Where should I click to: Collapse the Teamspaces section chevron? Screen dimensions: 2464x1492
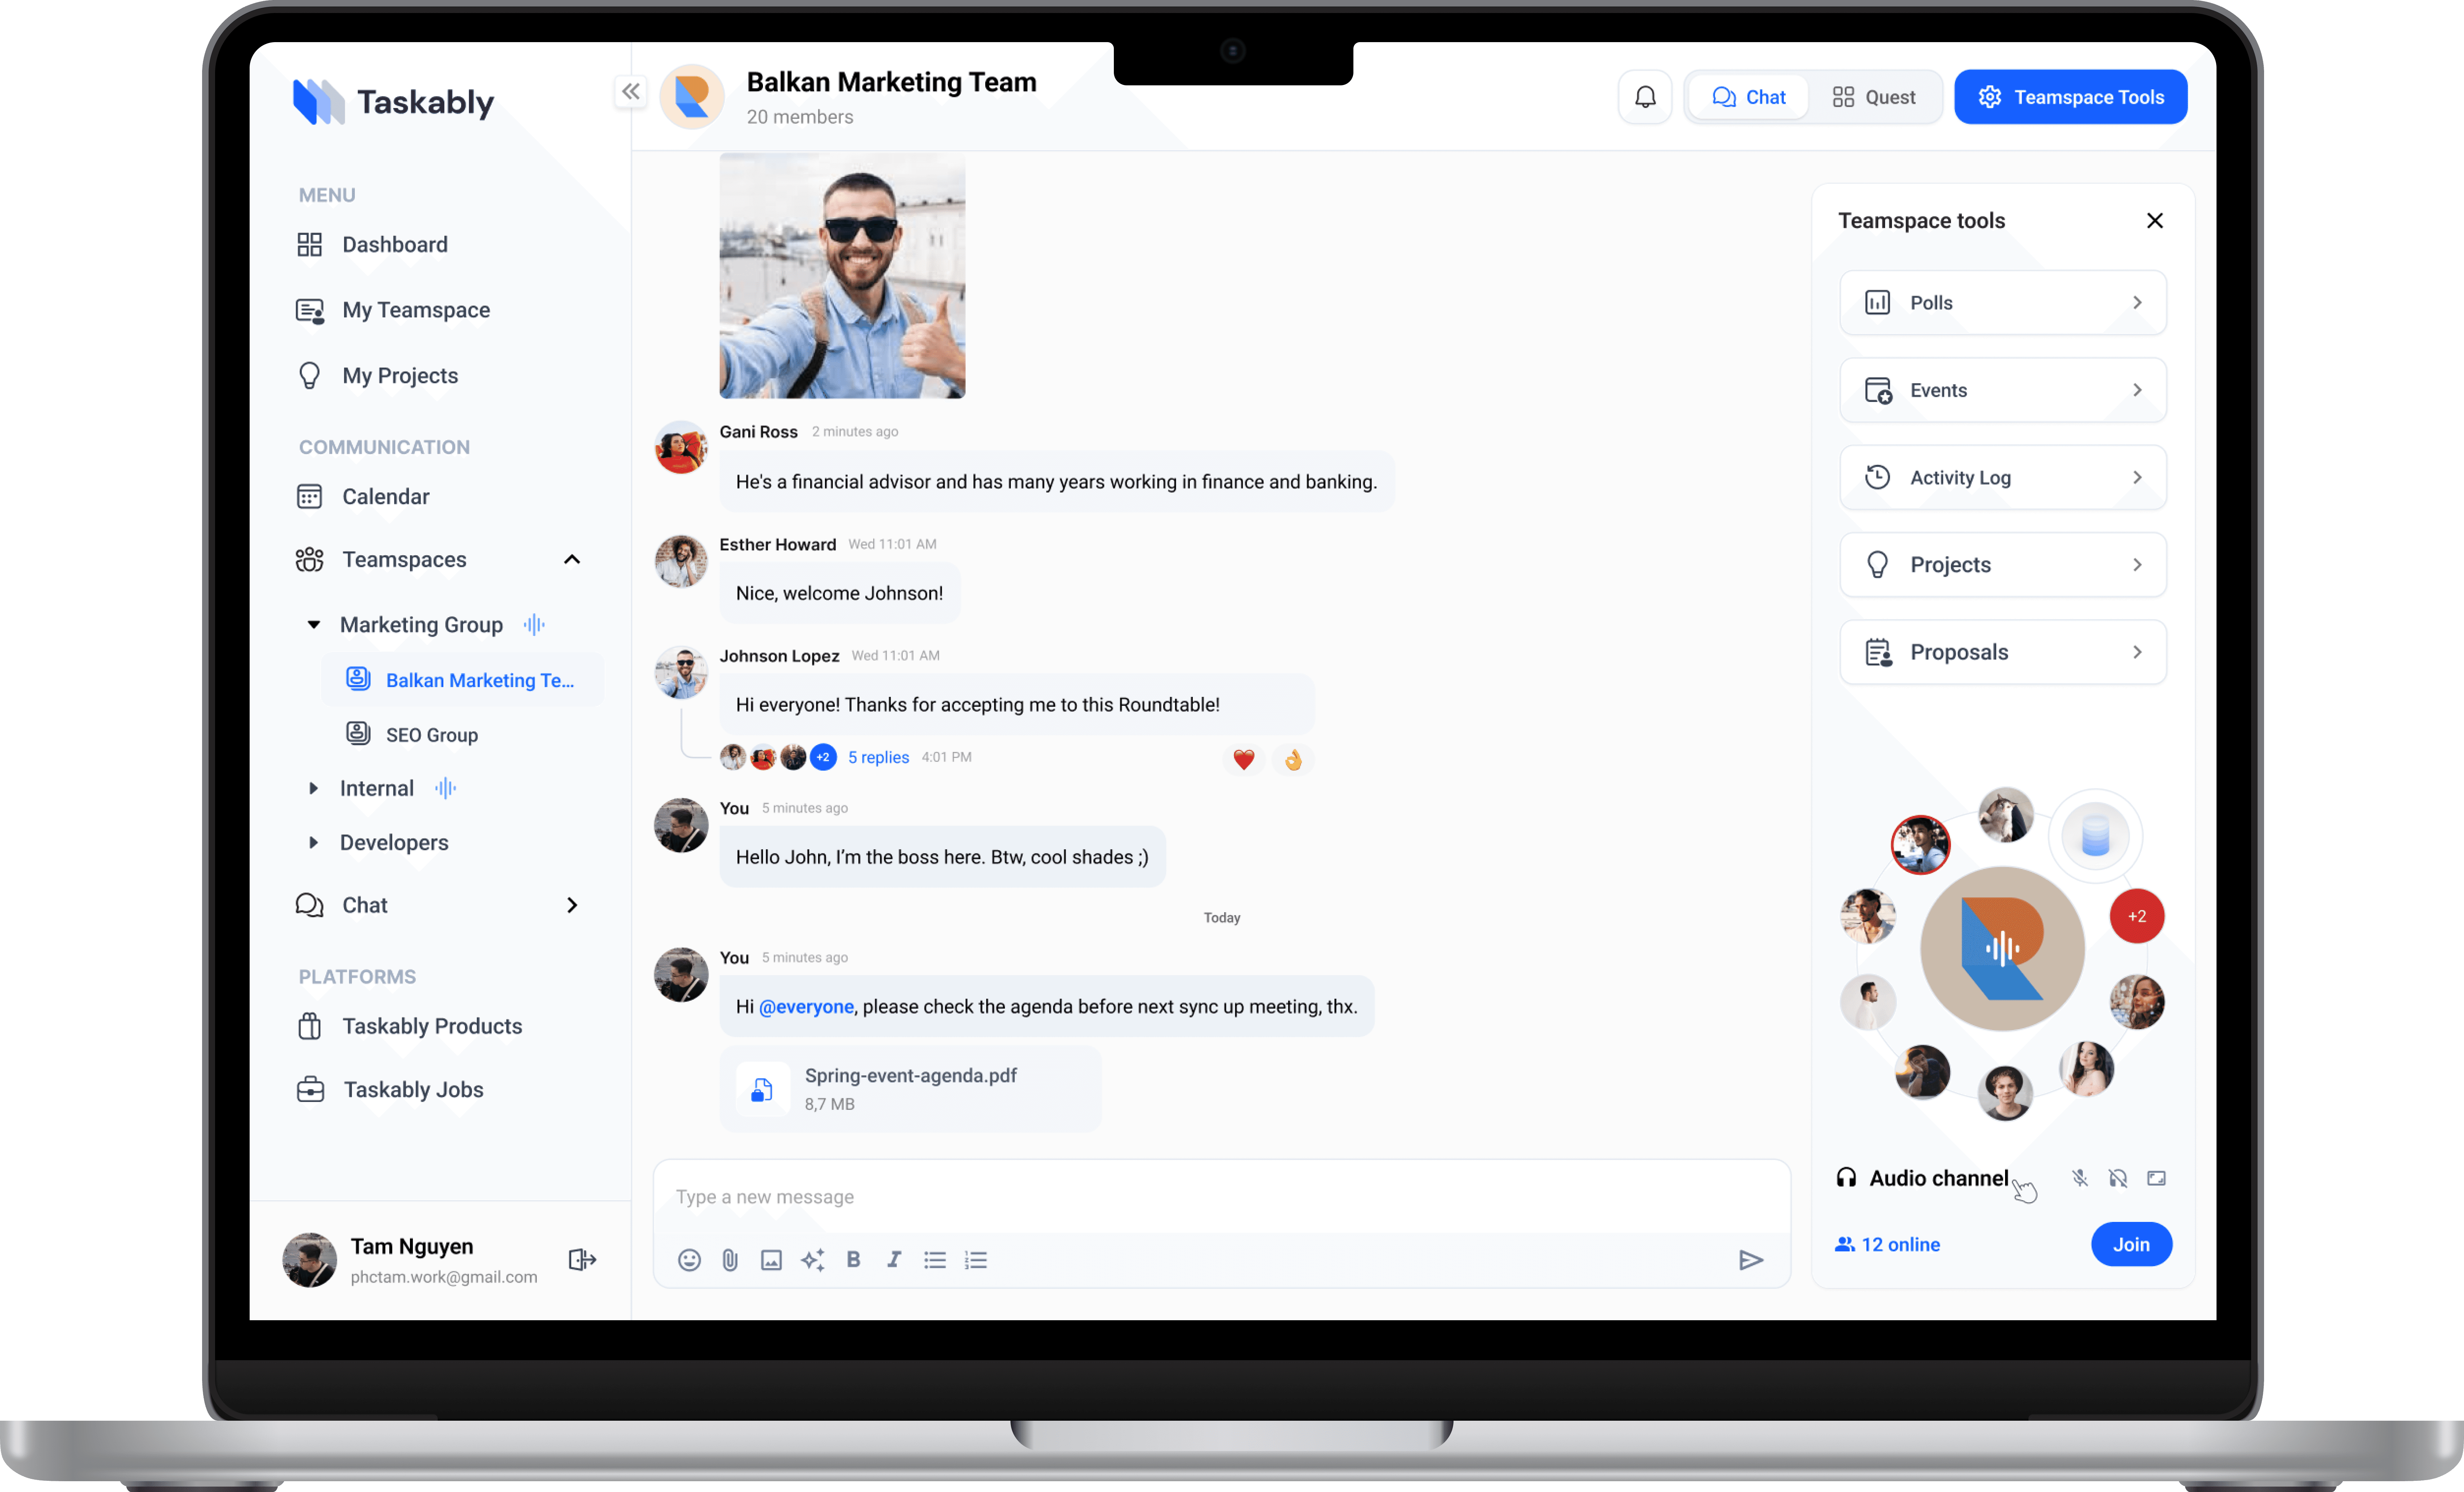click(x=572, y=559)
